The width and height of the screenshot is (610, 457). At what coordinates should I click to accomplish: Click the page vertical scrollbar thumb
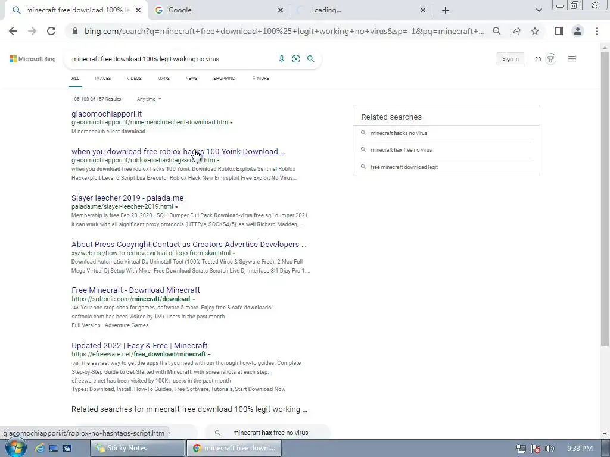click(605, 198)
